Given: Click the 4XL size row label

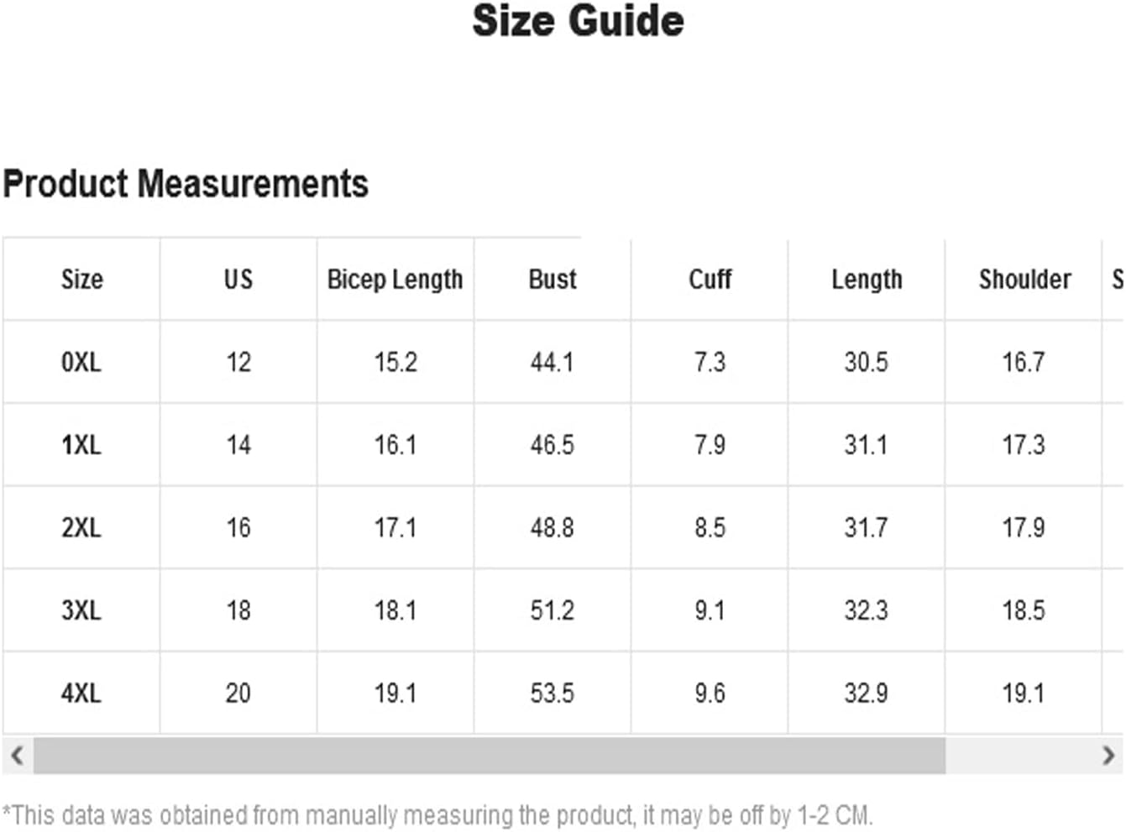Looking at the screenshot, I should 81,693.
